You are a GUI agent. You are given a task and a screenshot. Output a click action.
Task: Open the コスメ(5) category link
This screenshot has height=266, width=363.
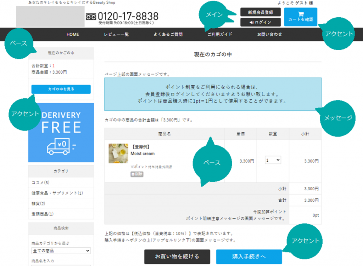pos(40,183)
